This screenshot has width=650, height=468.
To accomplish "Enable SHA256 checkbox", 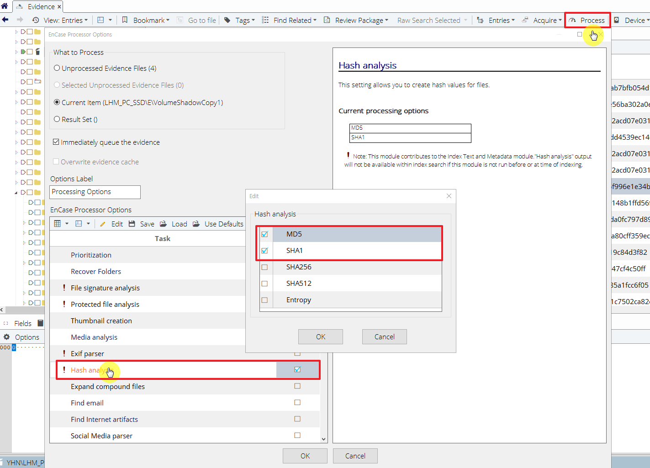I will [264, 267].
